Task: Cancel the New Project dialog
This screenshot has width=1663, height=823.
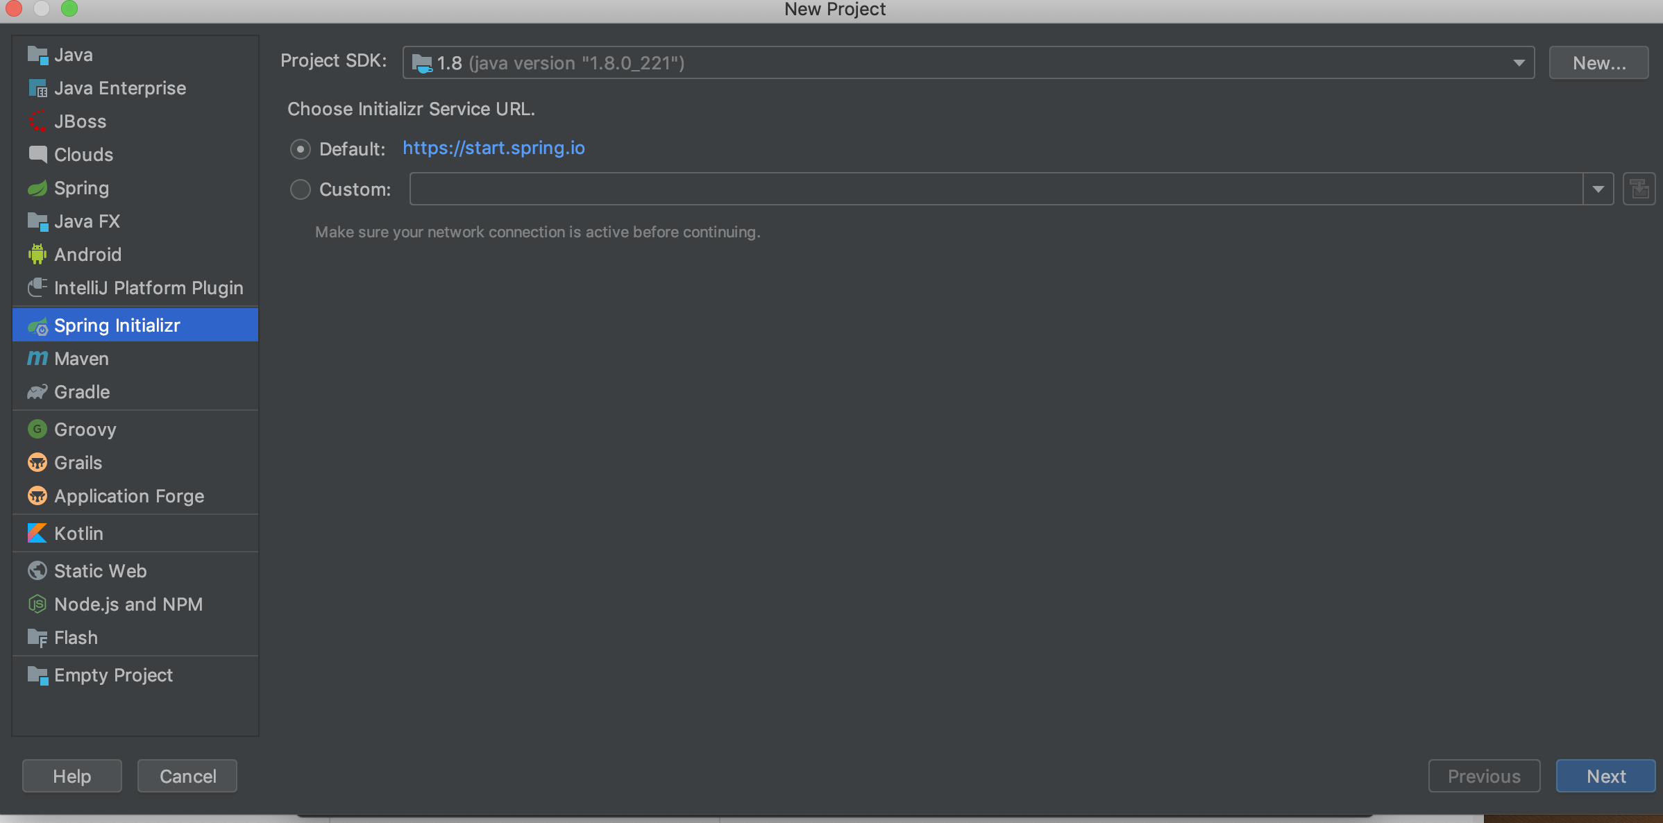Action: [x=187, y=776]
